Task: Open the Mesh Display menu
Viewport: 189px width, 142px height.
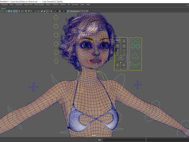Action: tap(39, 5)
